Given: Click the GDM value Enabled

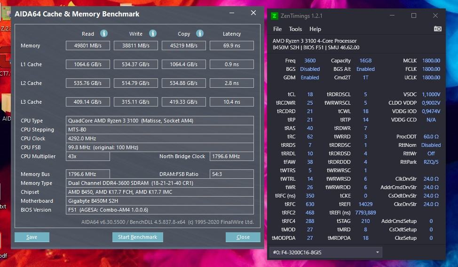Looking at the screenshot, I should tap(310, 77).
